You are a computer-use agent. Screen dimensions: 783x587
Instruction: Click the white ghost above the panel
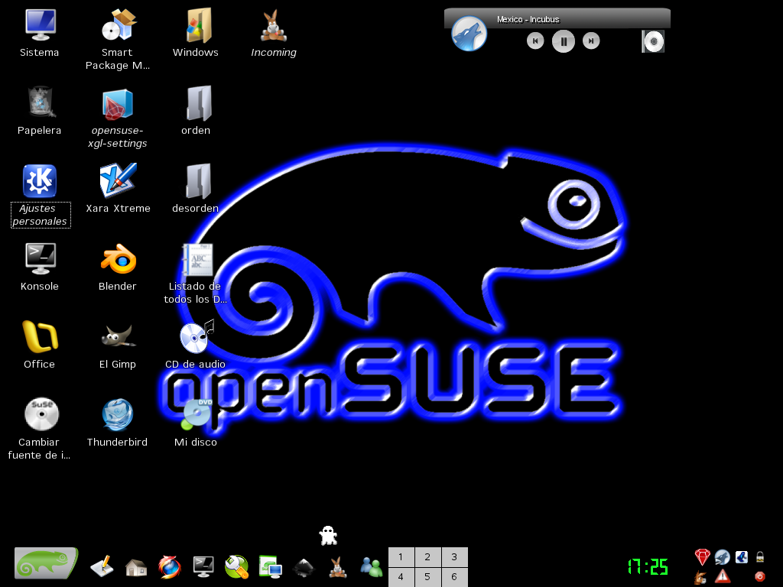click(x=328, y=536)
